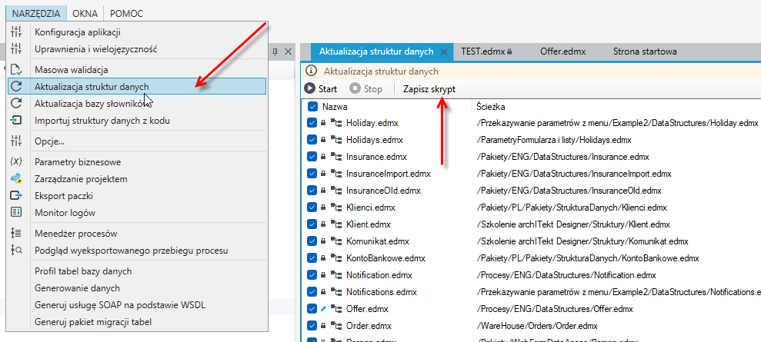Image resolution: width=761 pixels, height=342 pixels.
Task: Click the /Procesy/ENG/DataStructures/Offer.edmx path
Action: (x=556, y=309)
